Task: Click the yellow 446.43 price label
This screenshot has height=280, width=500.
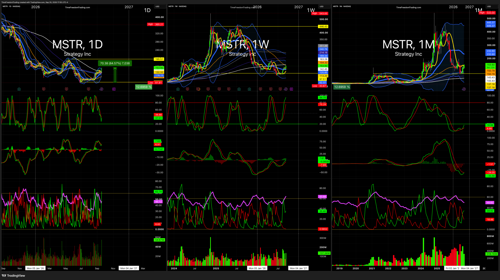Action: 323,27
